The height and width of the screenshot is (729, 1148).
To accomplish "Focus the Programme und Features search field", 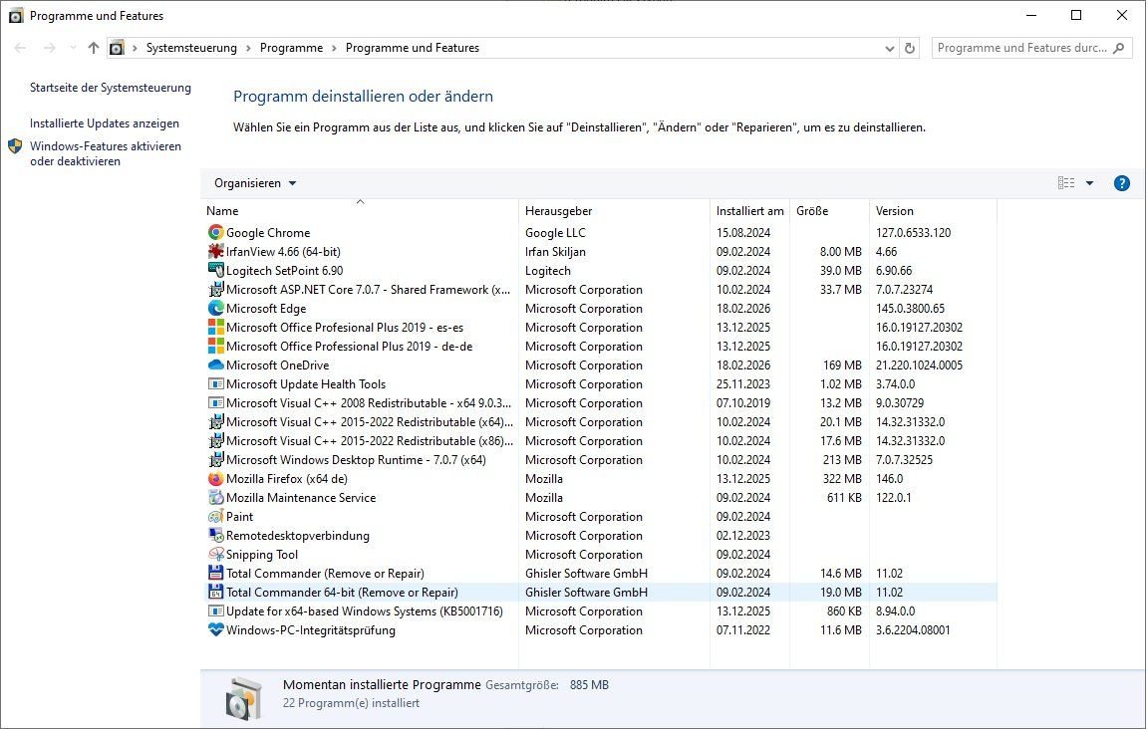I will coord(1022,49).
